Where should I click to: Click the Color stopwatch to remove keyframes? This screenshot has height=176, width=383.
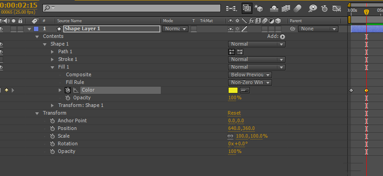coord(68,90)
